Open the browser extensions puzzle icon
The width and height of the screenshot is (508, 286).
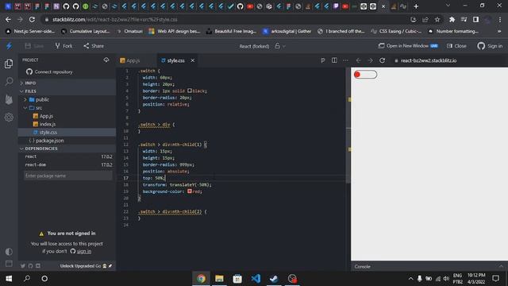452,19
